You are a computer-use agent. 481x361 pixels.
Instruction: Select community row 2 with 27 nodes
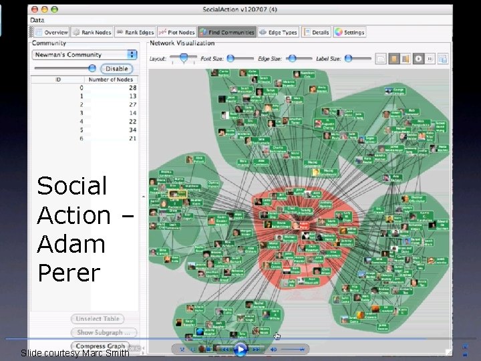84,105
